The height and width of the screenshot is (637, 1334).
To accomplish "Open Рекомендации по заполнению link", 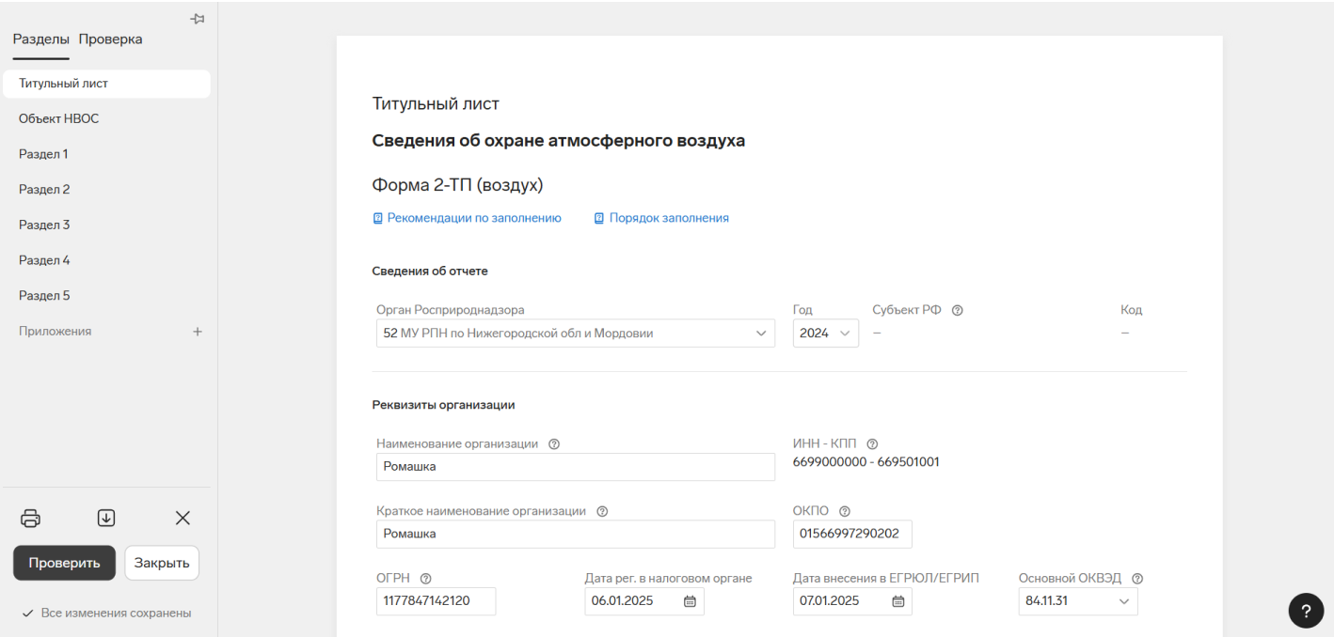I will pos(473,218).
